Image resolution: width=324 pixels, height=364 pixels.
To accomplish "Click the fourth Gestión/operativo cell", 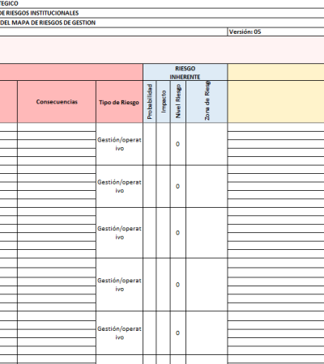I will pos(119,285).
